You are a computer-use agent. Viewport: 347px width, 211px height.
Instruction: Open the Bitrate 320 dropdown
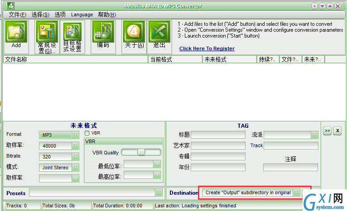coord(75,157)
